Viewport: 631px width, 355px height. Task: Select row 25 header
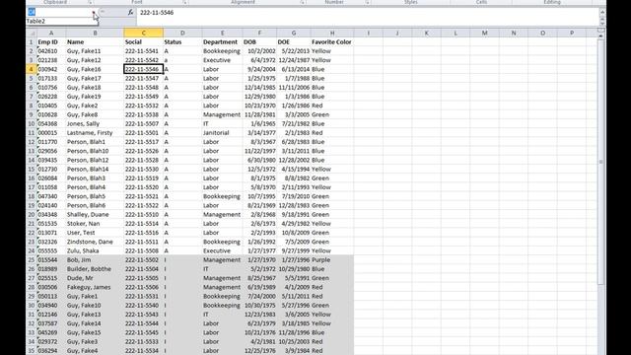[31, 260]
